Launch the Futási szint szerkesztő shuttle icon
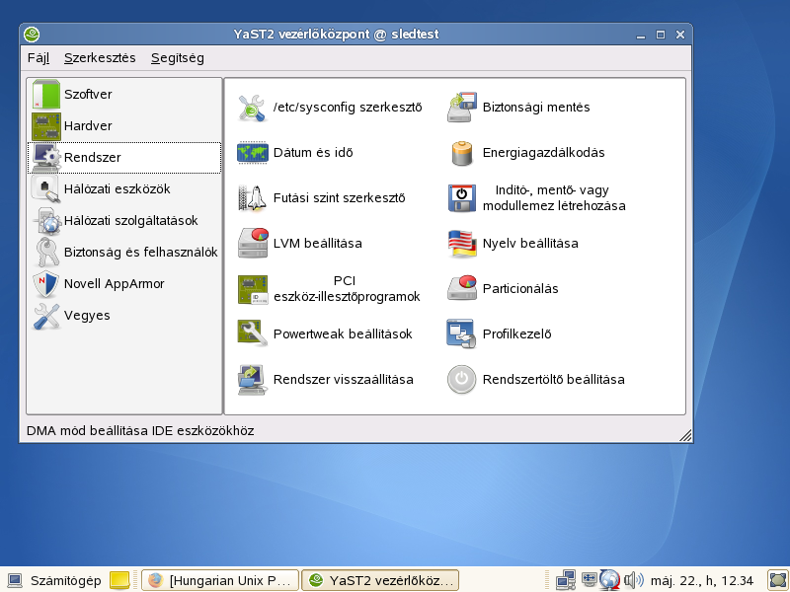This screenshot has width=790, height=592. [x=253, y=198]
